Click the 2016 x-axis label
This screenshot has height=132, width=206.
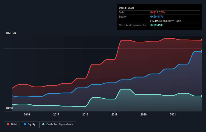pyautogui.click(x=27, y=114)
